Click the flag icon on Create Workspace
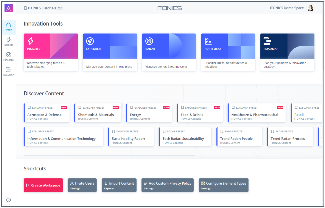This screenshot has width=325, height=208. (28, 185)
